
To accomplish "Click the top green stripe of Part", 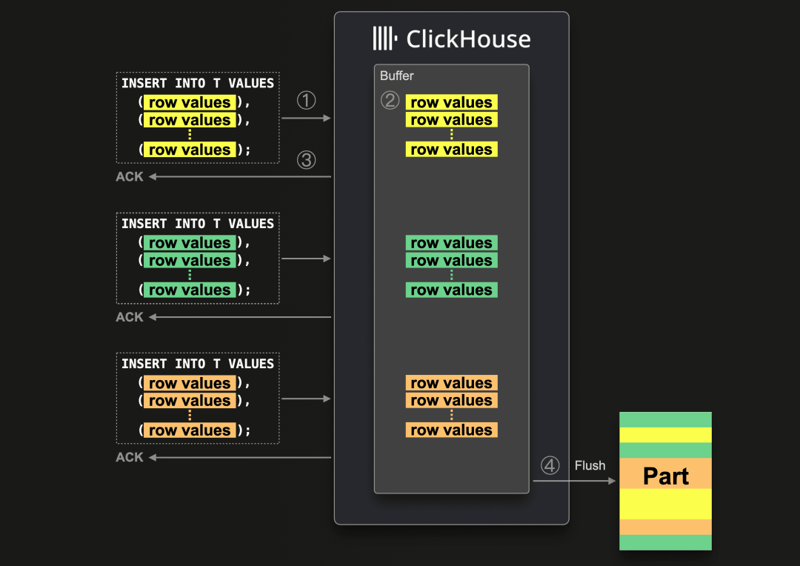I will tap(665, 419).
